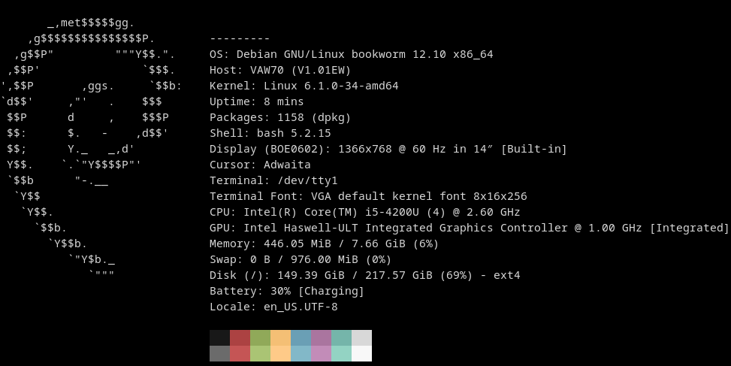This screenshot has height=366, width=731.
Task: Click the OS Debian GNU/Linux bookworm line
Action: tap(351, 54)
